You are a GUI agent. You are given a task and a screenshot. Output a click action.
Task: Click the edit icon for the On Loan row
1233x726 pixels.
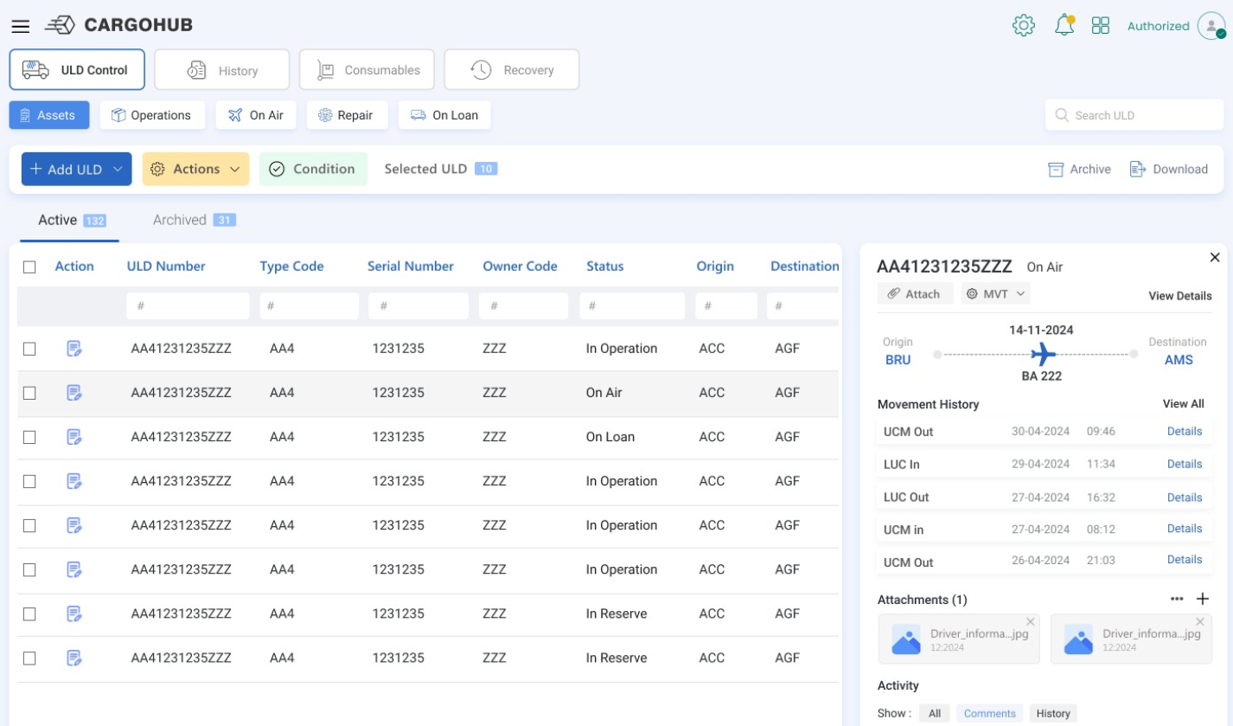pyautogui.click(x=74, y=437)
